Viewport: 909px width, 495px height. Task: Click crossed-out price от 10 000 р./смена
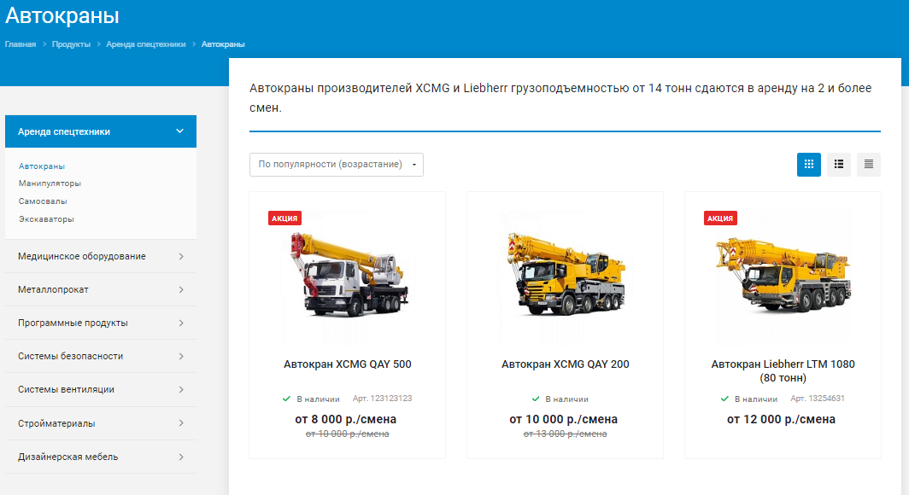click(347, 434)
